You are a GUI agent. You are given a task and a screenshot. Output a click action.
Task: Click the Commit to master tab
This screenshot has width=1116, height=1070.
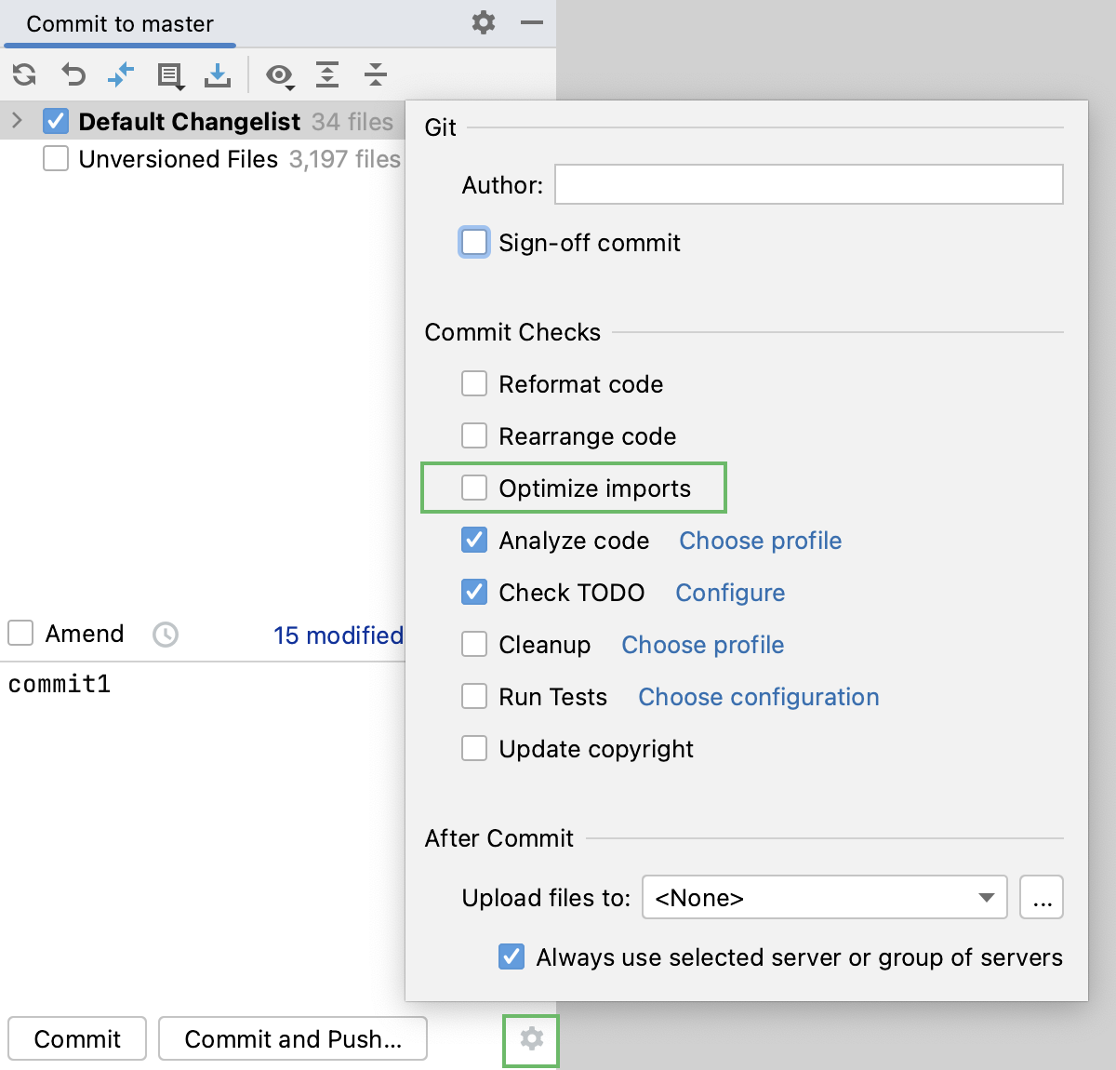[x=119, y=22]
